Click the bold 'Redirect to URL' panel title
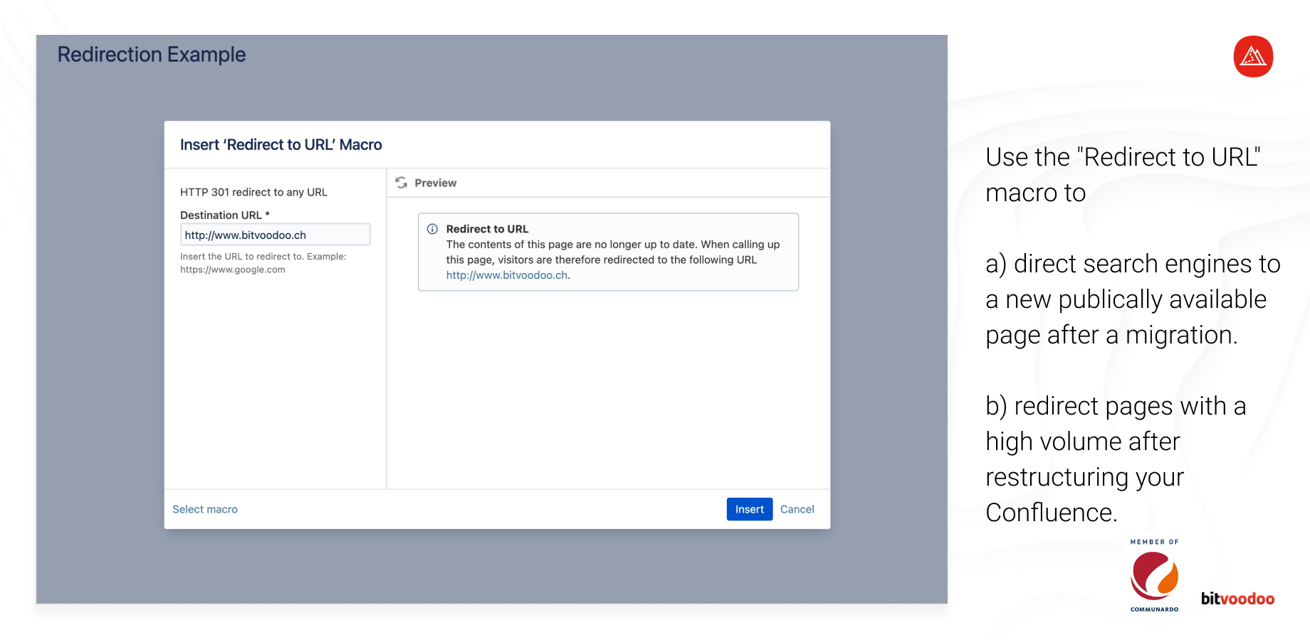The width and height of the screenshot is (1310, 640). 487,229
